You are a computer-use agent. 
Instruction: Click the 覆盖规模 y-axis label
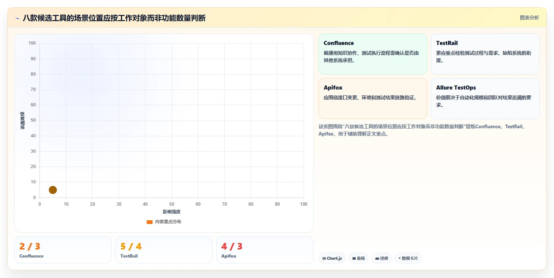[x=22, y=121]
